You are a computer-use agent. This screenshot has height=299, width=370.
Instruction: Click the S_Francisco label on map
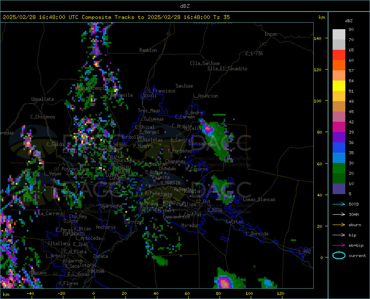(162, 91)
